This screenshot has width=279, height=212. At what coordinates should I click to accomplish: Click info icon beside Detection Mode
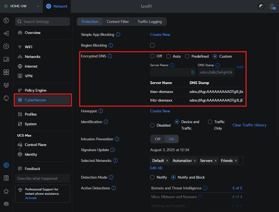point(111,177)
